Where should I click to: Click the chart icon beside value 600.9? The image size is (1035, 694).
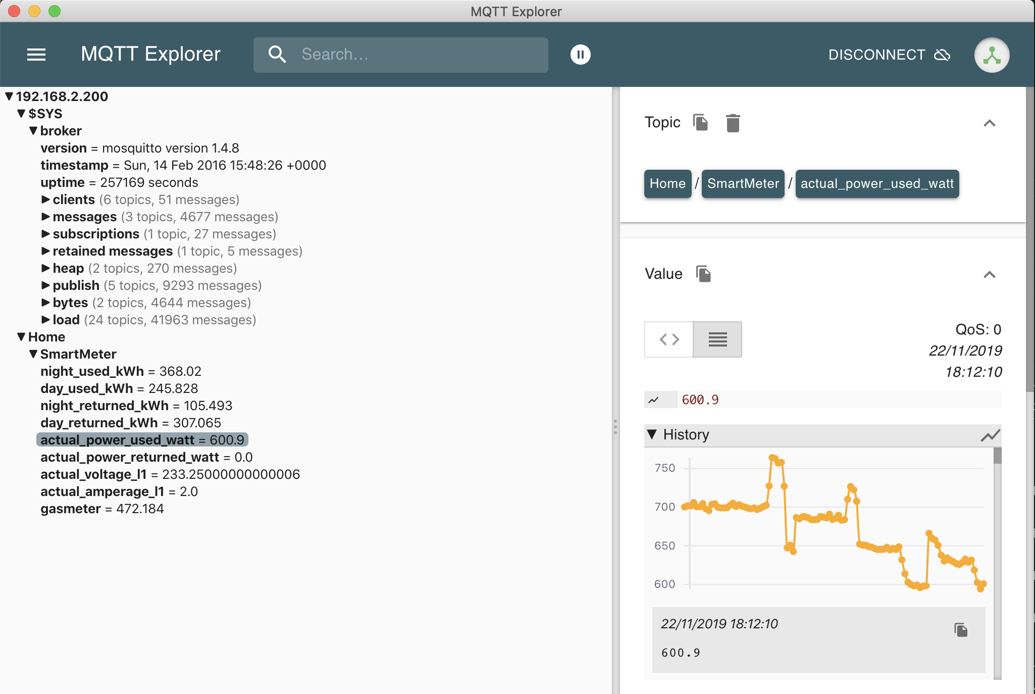click(x=654, y=400)
